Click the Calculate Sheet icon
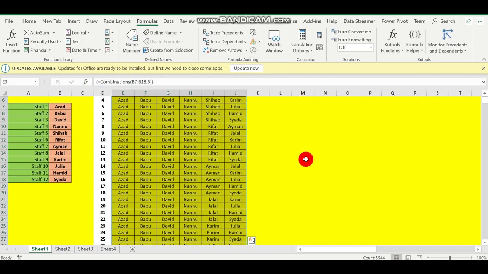This screenshot has width=488, height=274. tap(319, 48)
